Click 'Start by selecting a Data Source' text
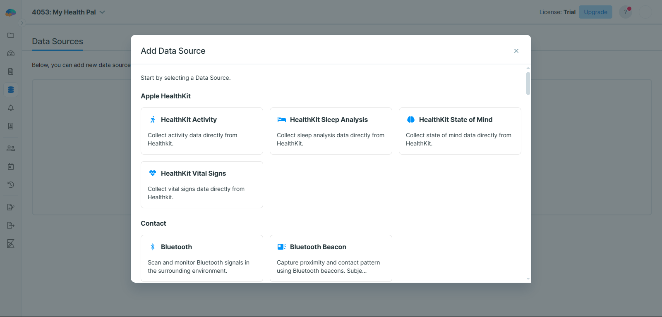 tap(186, 78)
